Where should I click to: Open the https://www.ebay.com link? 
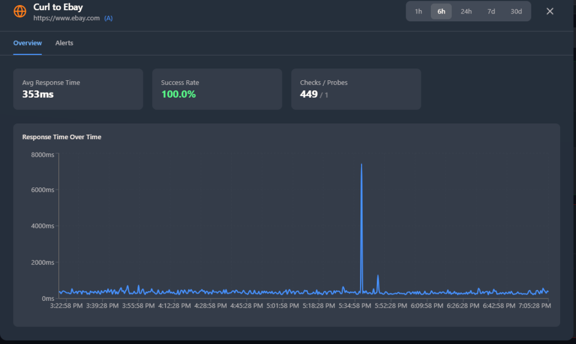point(66,18)
